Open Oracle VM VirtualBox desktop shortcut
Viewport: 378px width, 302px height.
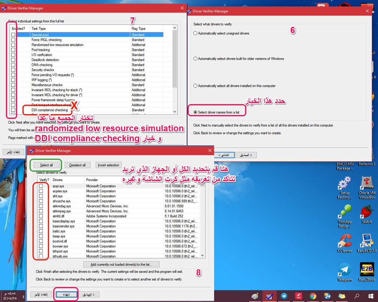(x=367, y=188)
